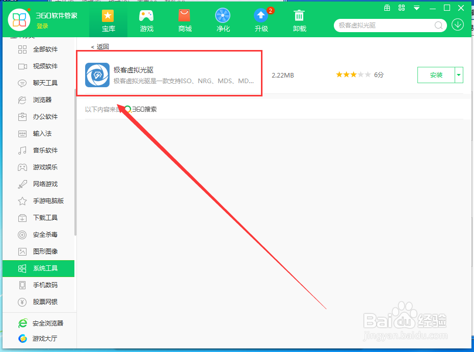Open the download manager circle icon
474x352 pixels.
(457, 24)
